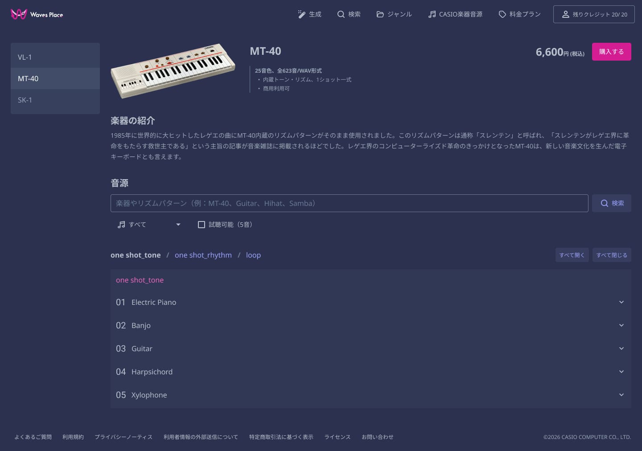Select VL-1 in the sidebar
Screen dimensions: 642x451
[55, 57]
